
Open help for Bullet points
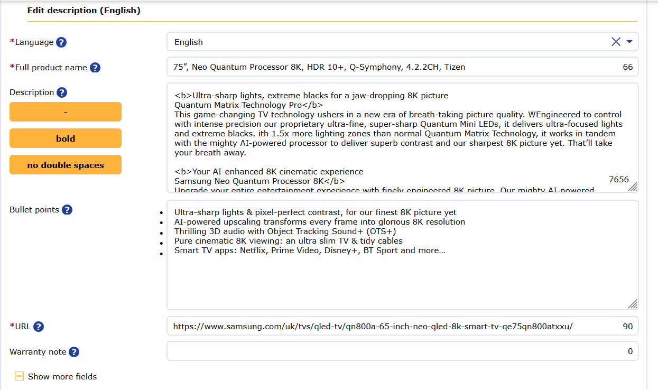67,210
